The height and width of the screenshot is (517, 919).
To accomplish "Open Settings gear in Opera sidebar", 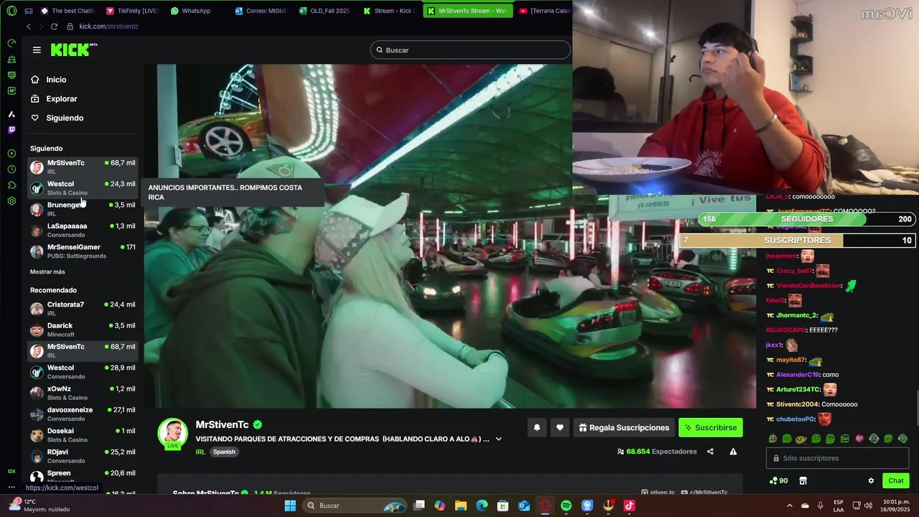I will click(x=11, y=201).
